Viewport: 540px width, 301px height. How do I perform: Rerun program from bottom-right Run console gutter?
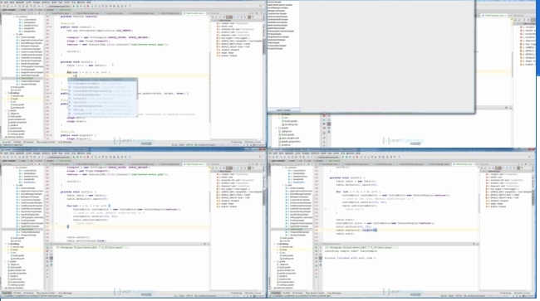(317, 247)
